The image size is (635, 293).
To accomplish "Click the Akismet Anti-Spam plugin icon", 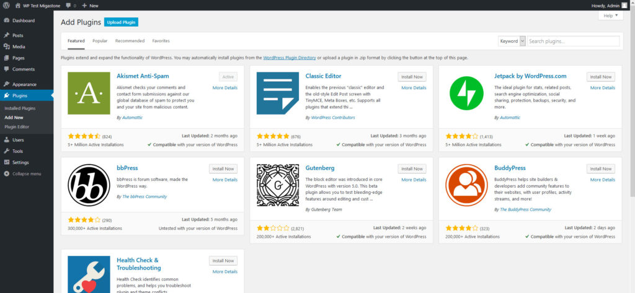I will (x=89, y=93).
